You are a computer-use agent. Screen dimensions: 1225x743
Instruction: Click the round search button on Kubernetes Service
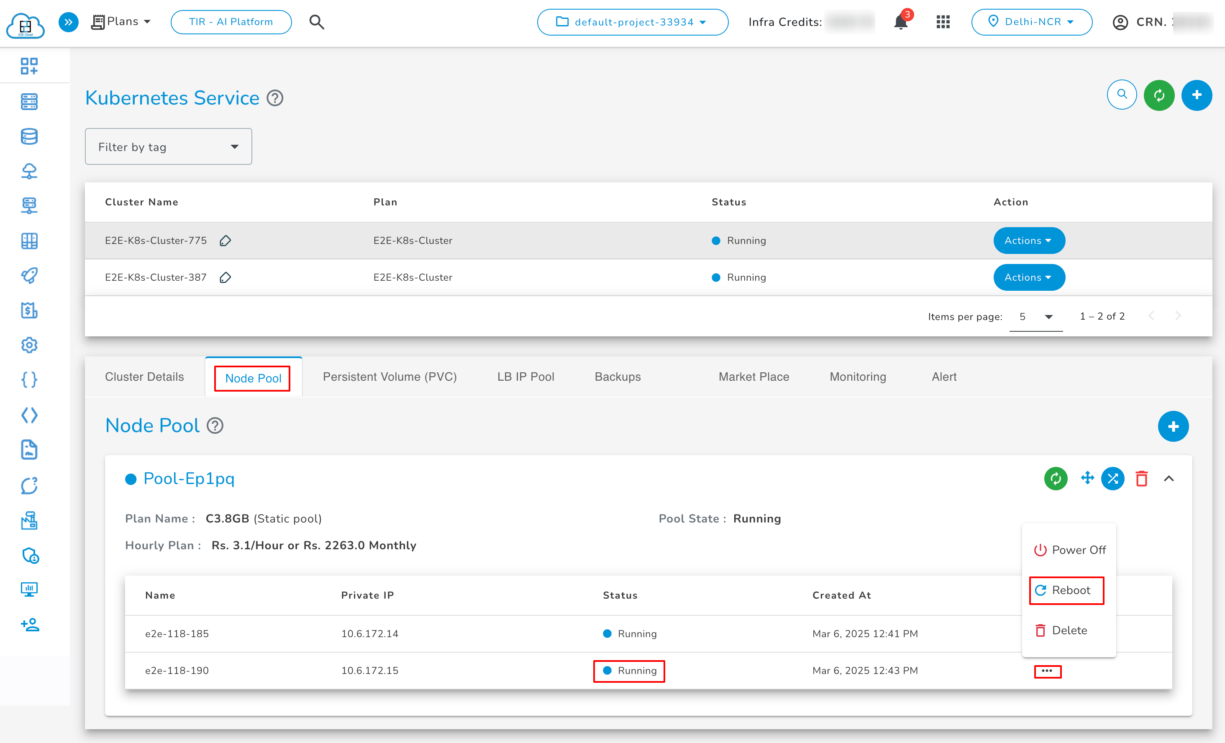pyautogui.click(x=1122, y=95)
